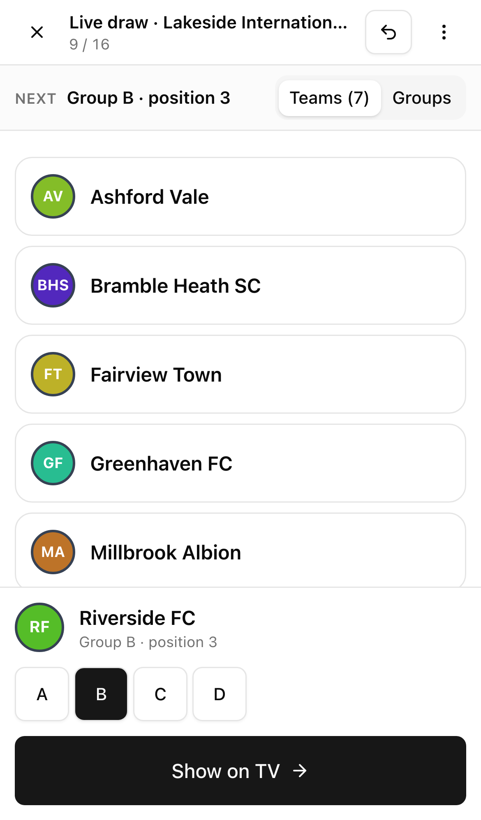The image size is (481, 820).
Task: Choose group C for Riverside FC
Action: [x=160, y=694]
